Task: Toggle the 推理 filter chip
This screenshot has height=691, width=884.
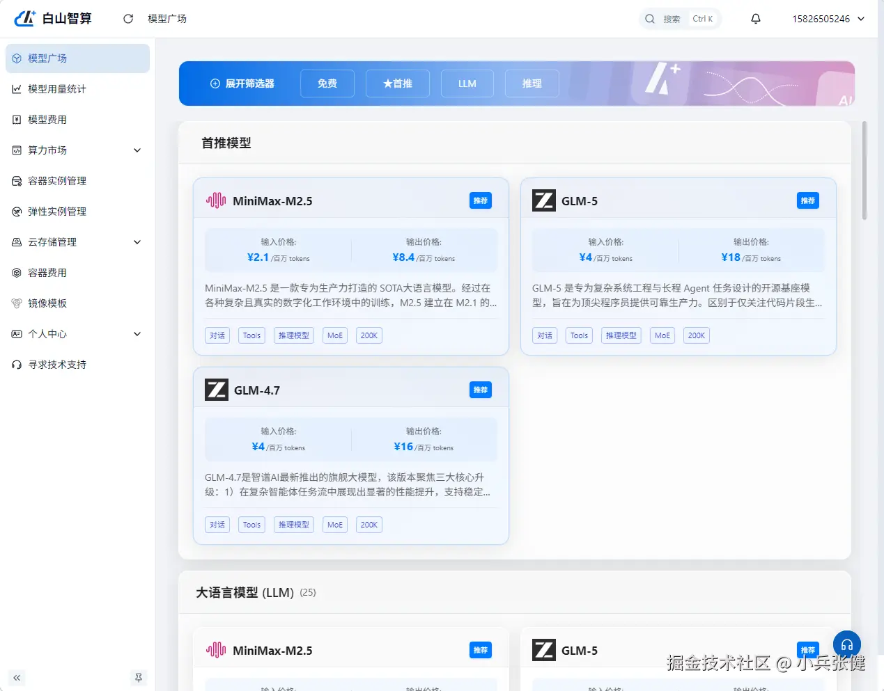Action: tap(532, 84)
